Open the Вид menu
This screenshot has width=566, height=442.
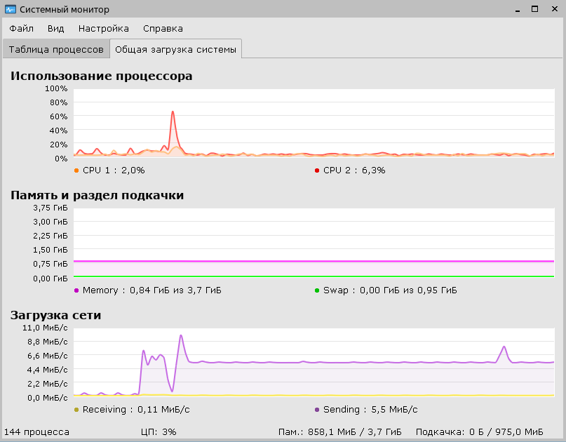tap(55, 29)
